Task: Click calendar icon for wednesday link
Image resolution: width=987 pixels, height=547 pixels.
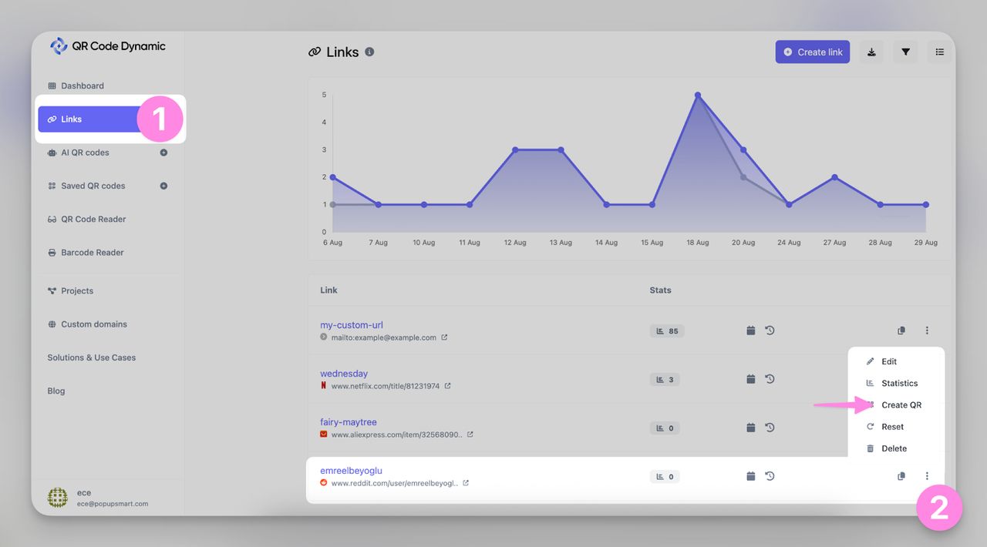Action: [750, 379]
